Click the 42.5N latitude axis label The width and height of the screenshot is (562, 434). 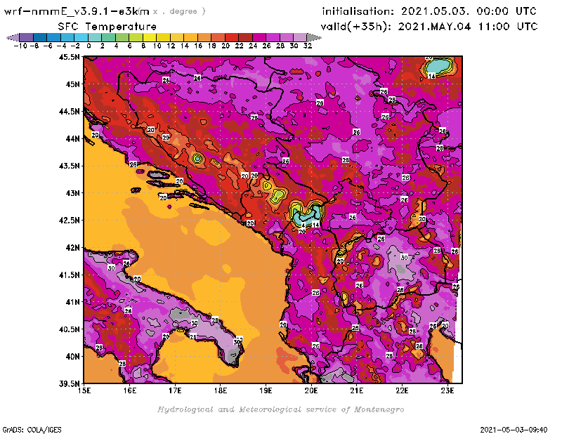click(x=69, y=221)
